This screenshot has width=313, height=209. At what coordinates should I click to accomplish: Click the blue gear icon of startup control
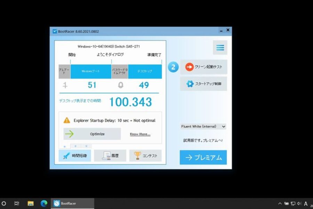coord(190,84)
